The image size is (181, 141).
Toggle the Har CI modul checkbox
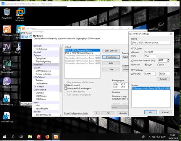pos(66,86)
